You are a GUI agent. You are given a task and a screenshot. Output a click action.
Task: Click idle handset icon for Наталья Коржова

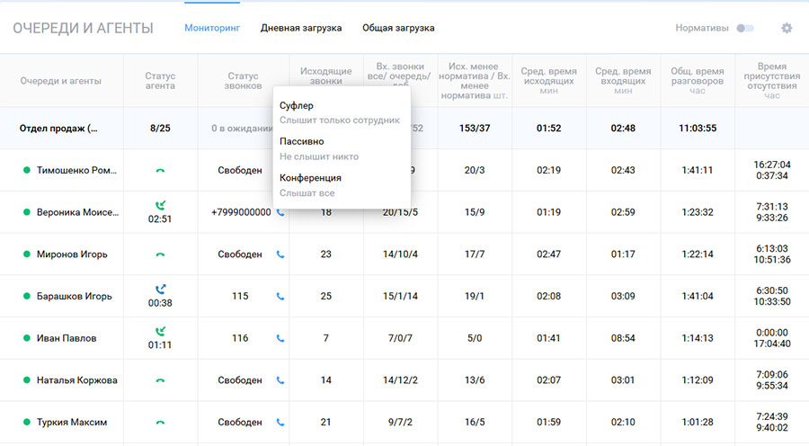161,380
